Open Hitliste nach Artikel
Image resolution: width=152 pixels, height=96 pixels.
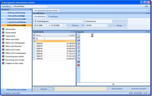[12, 39]
